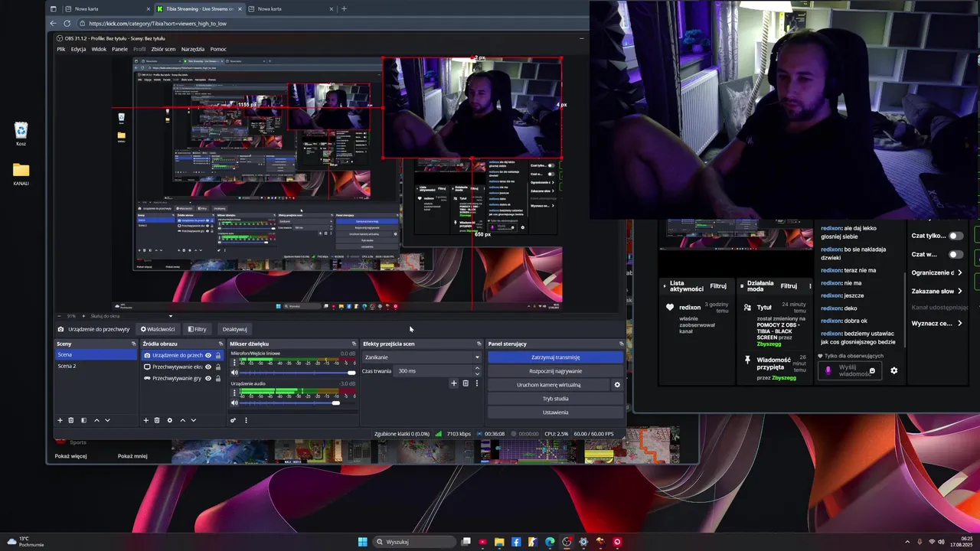Toggle visibility of Urządzenie do przechwytywania source
Viewport: 980px width, 551px height.
[208, 355]
